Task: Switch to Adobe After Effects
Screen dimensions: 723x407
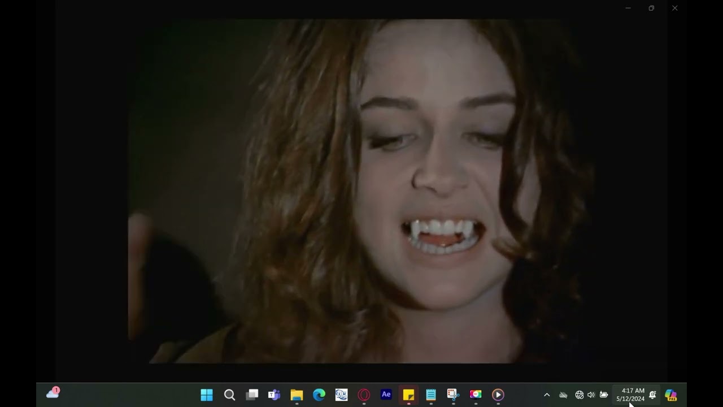Action: (x=386, y=395)
